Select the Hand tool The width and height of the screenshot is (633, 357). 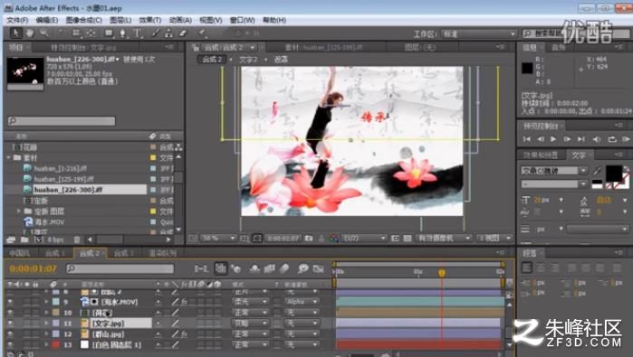point(30,33)
